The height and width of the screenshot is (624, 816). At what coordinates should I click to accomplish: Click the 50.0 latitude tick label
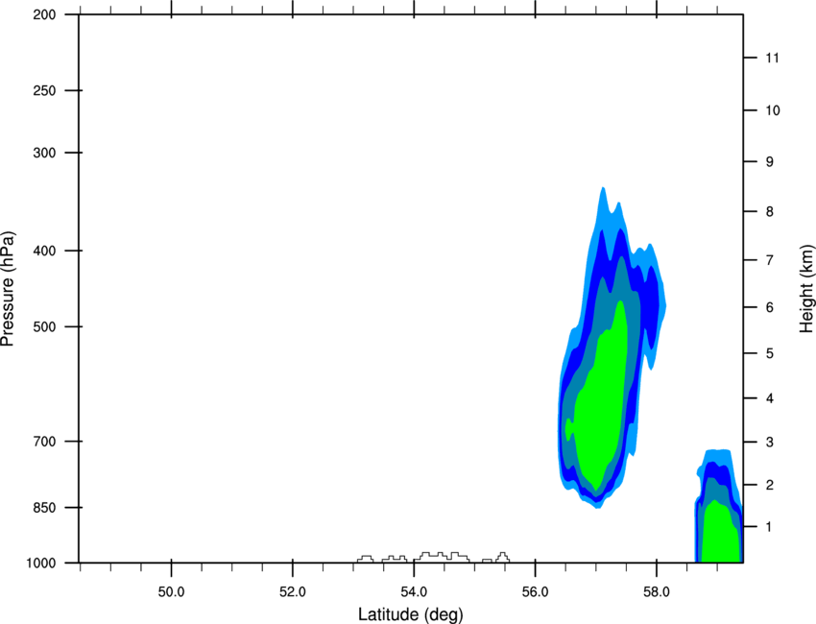[x=171, y=592]
